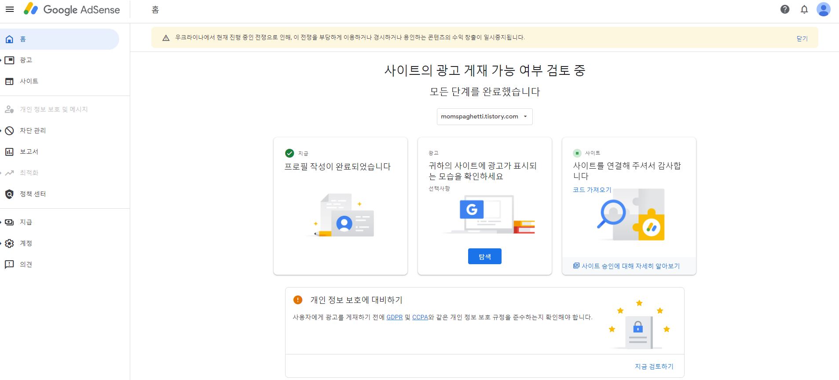The width and height of the screenshot is (839, 380).
Task: Click the blue 탐색 button
Action: point(484,256)
